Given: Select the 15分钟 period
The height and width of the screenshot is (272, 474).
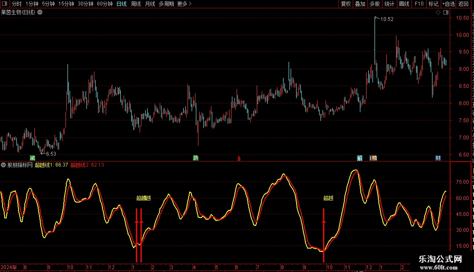Looking at the screenshot, I should [x=66, y=4].
